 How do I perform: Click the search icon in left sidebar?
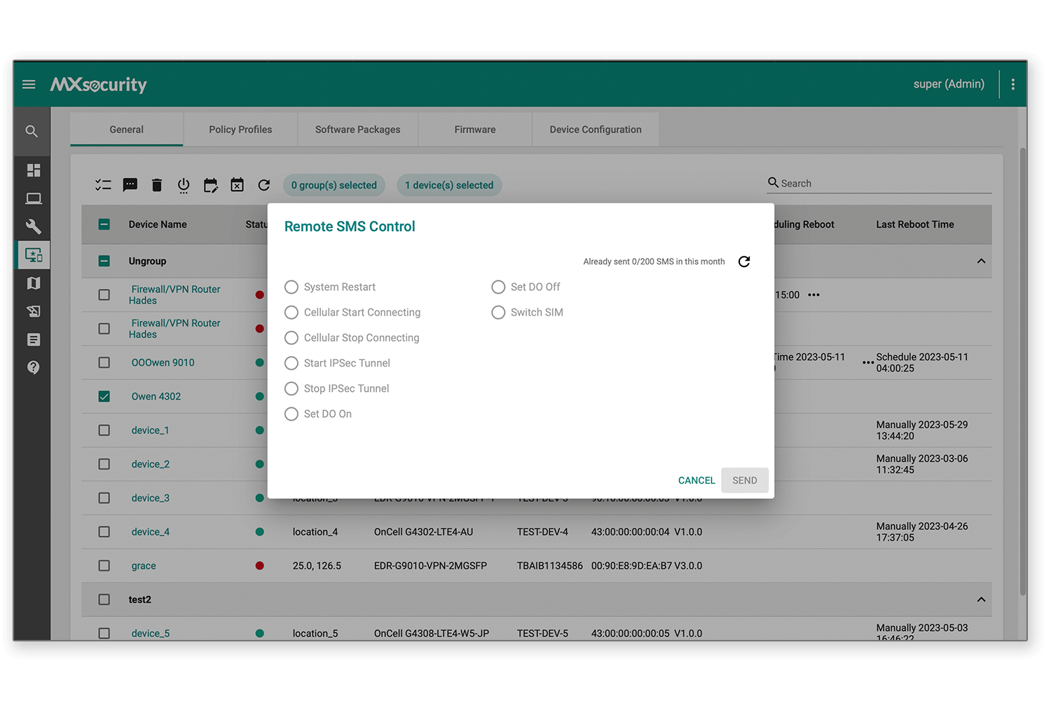pyautogui.click(x=32, y=131)
